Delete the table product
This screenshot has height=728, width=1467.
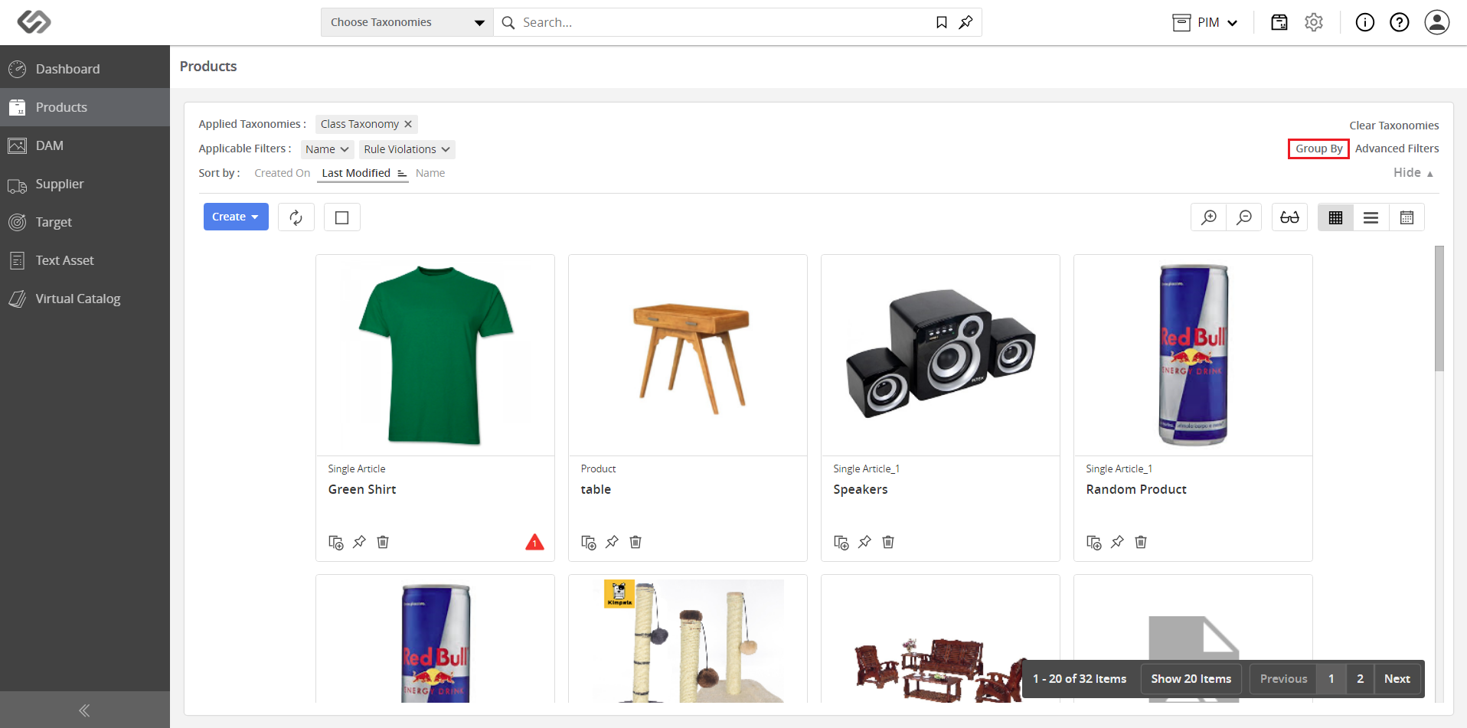pyautogui.click(x=635, y=542)
